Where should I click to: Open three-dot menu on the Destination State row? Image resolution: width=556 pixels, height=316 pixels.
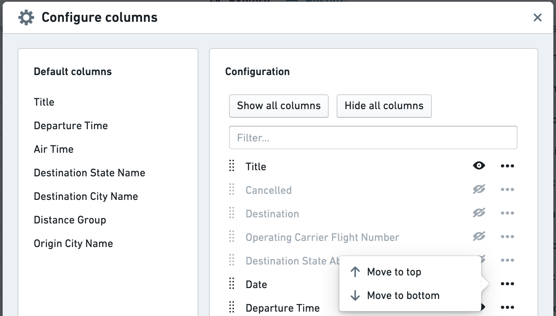(x=507, y=260)
